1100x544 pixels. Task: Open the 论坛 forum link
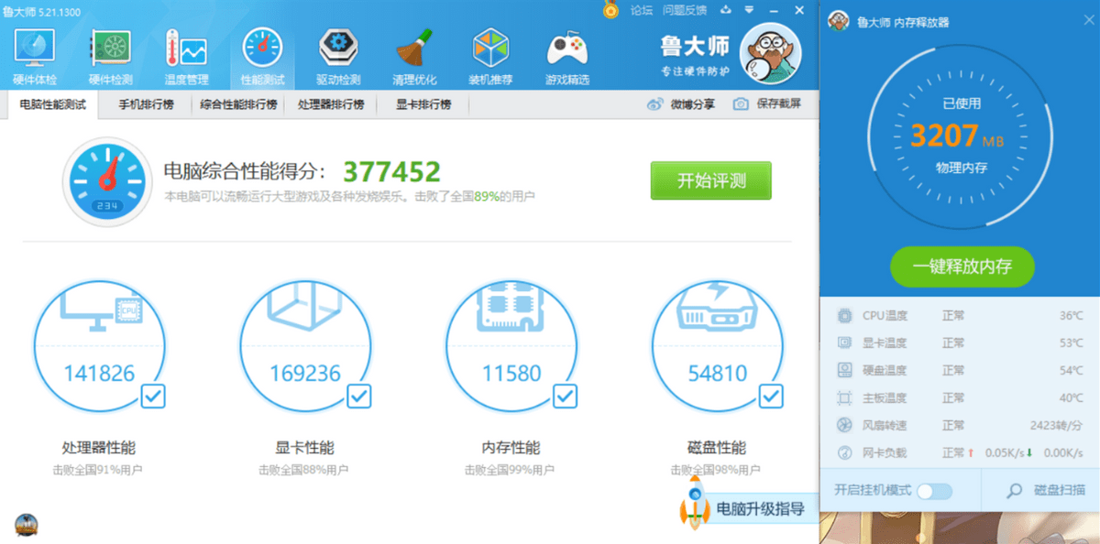point(642,10)
